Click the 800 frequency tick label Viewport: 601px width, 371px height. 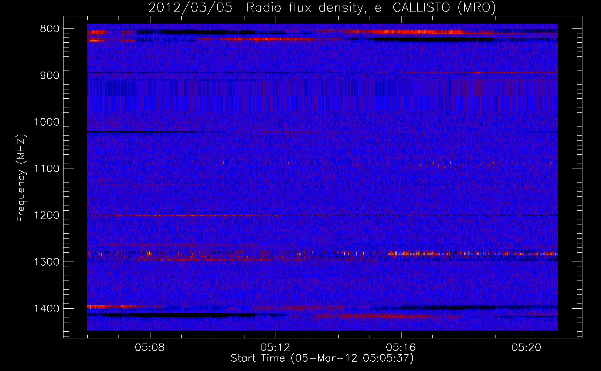click(49, 29)
